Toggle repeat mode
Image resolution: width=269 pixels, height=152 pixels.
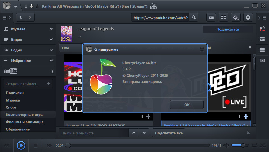pos(255,146)
